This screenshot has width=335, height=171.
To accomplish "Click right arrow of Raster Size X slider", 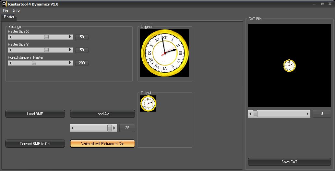I will tap(70, 37).
